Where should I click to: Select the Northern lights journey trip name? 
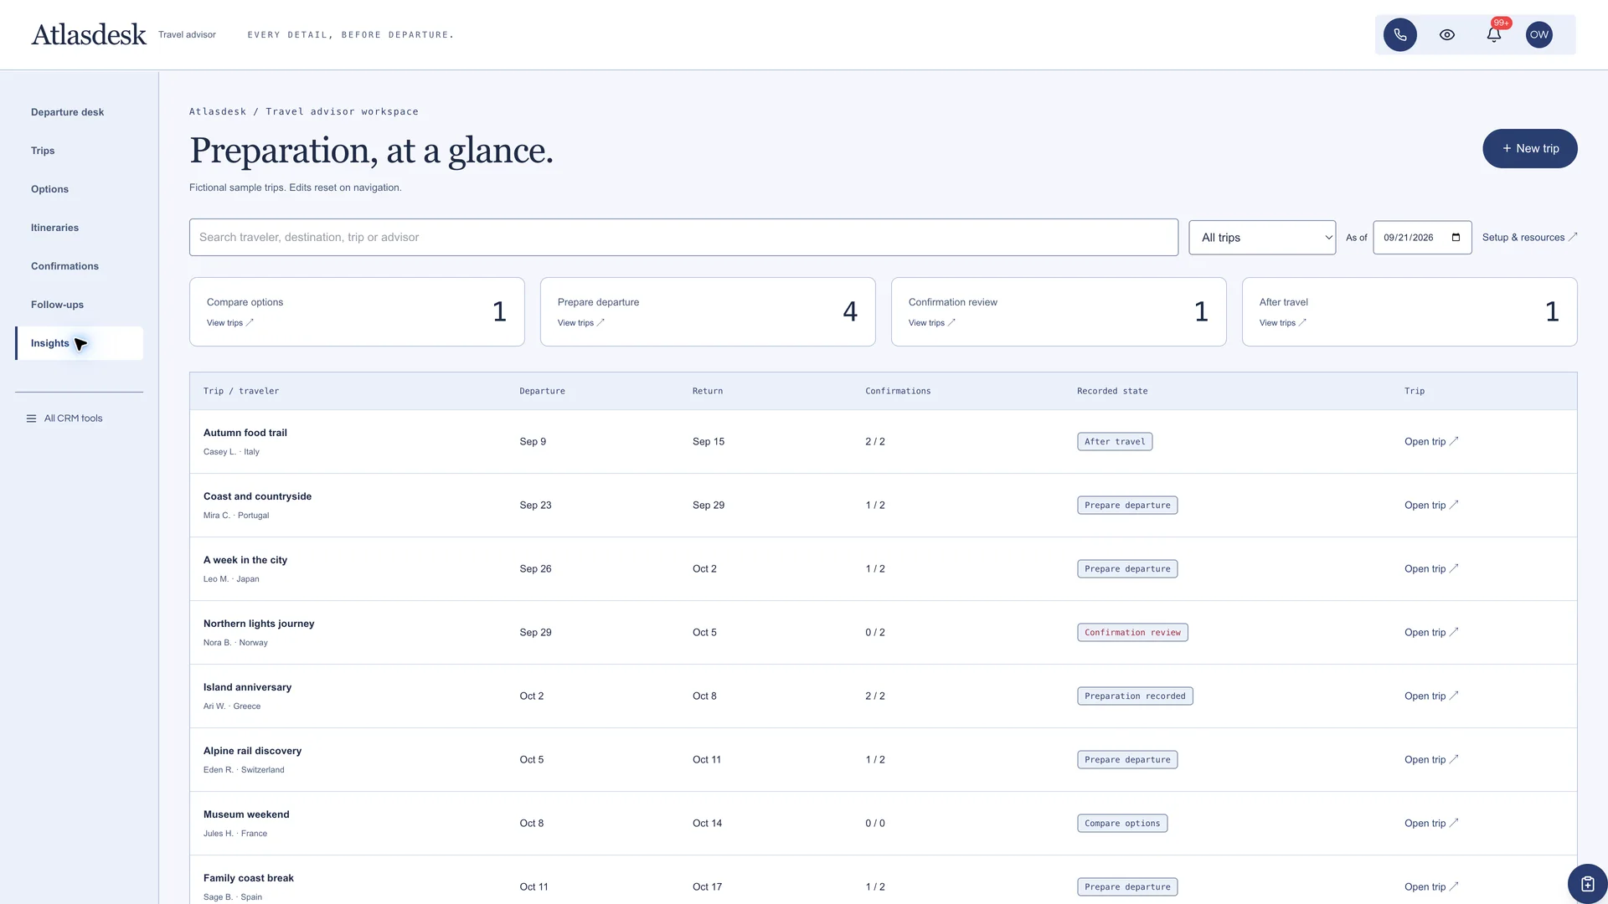[259, 624]
